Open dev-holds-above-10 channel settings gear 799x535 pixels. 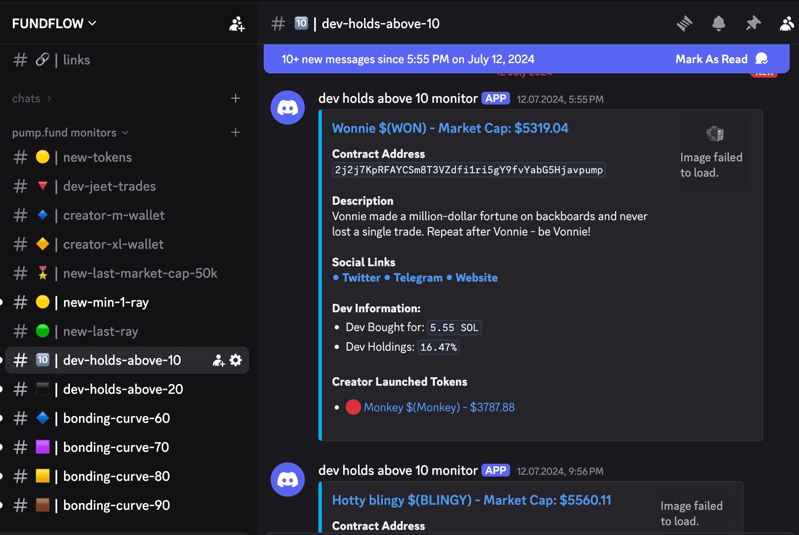pyautogui.click(x=236, y=360)
